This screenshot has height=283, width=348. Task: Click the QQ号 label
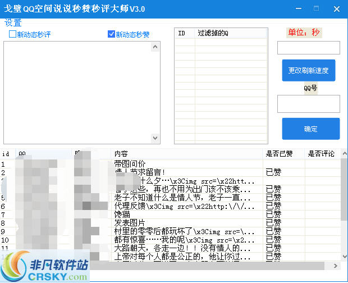click(x=310, y=88)
